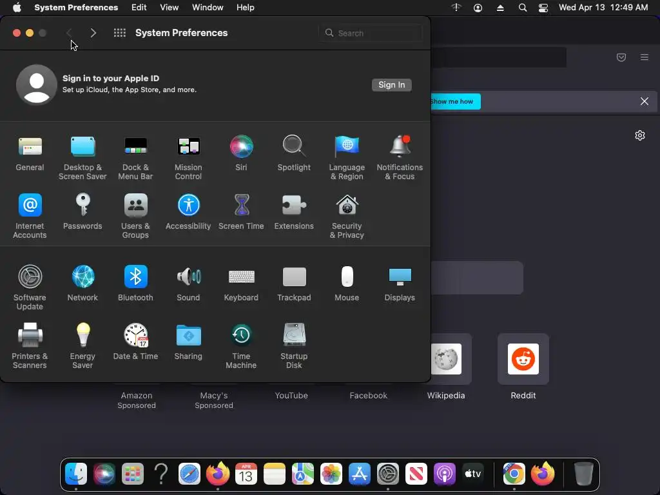Dismiss the Firefox notification bar
This screenshot has width=660, height=495.
(645, 101)
